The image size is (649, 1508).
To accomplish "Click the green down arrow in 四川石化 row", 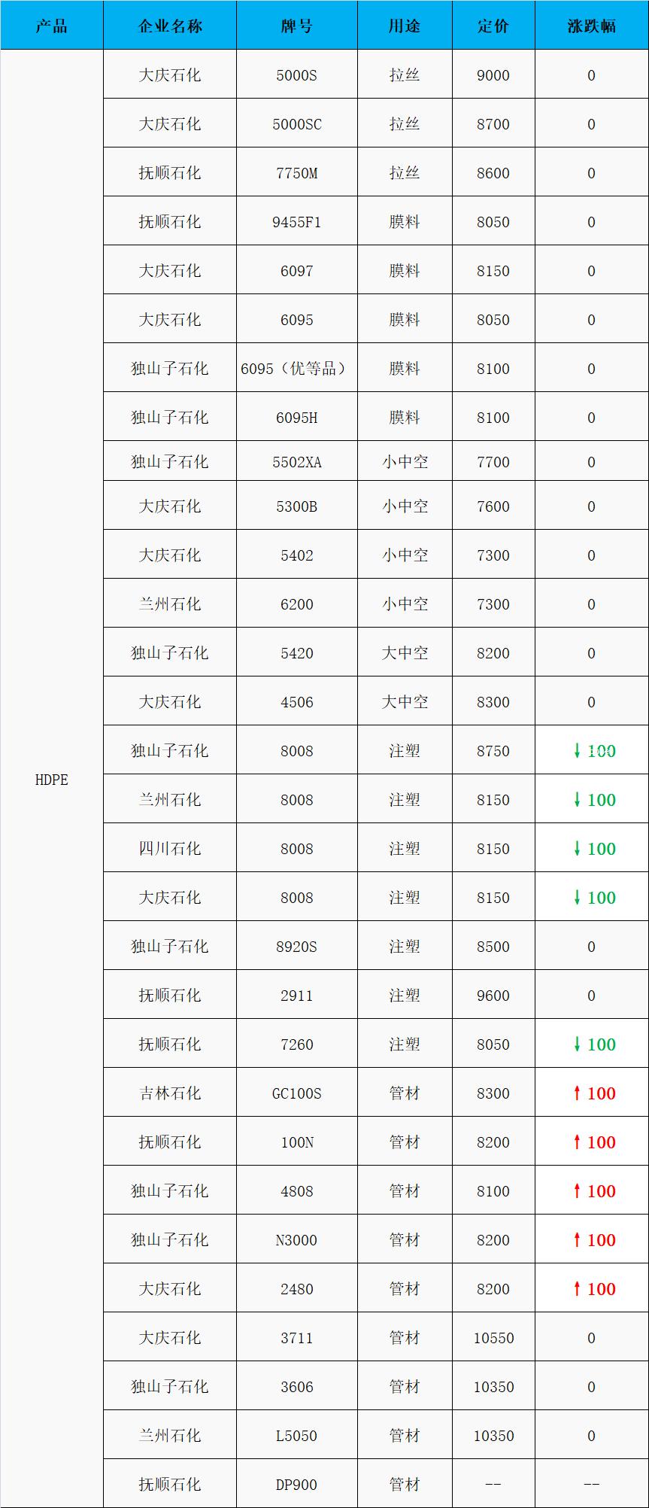I will click(x=577, y=848).
